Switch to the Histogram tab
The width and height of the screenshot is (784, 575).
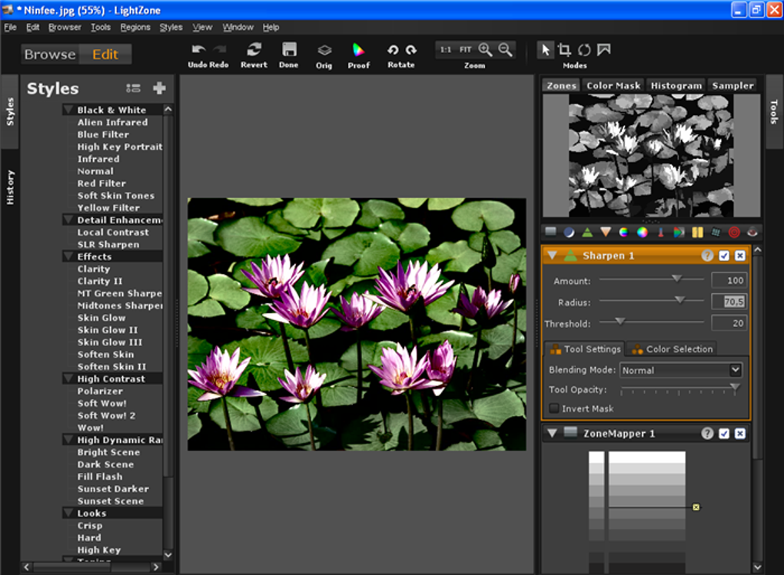point(676,85)
